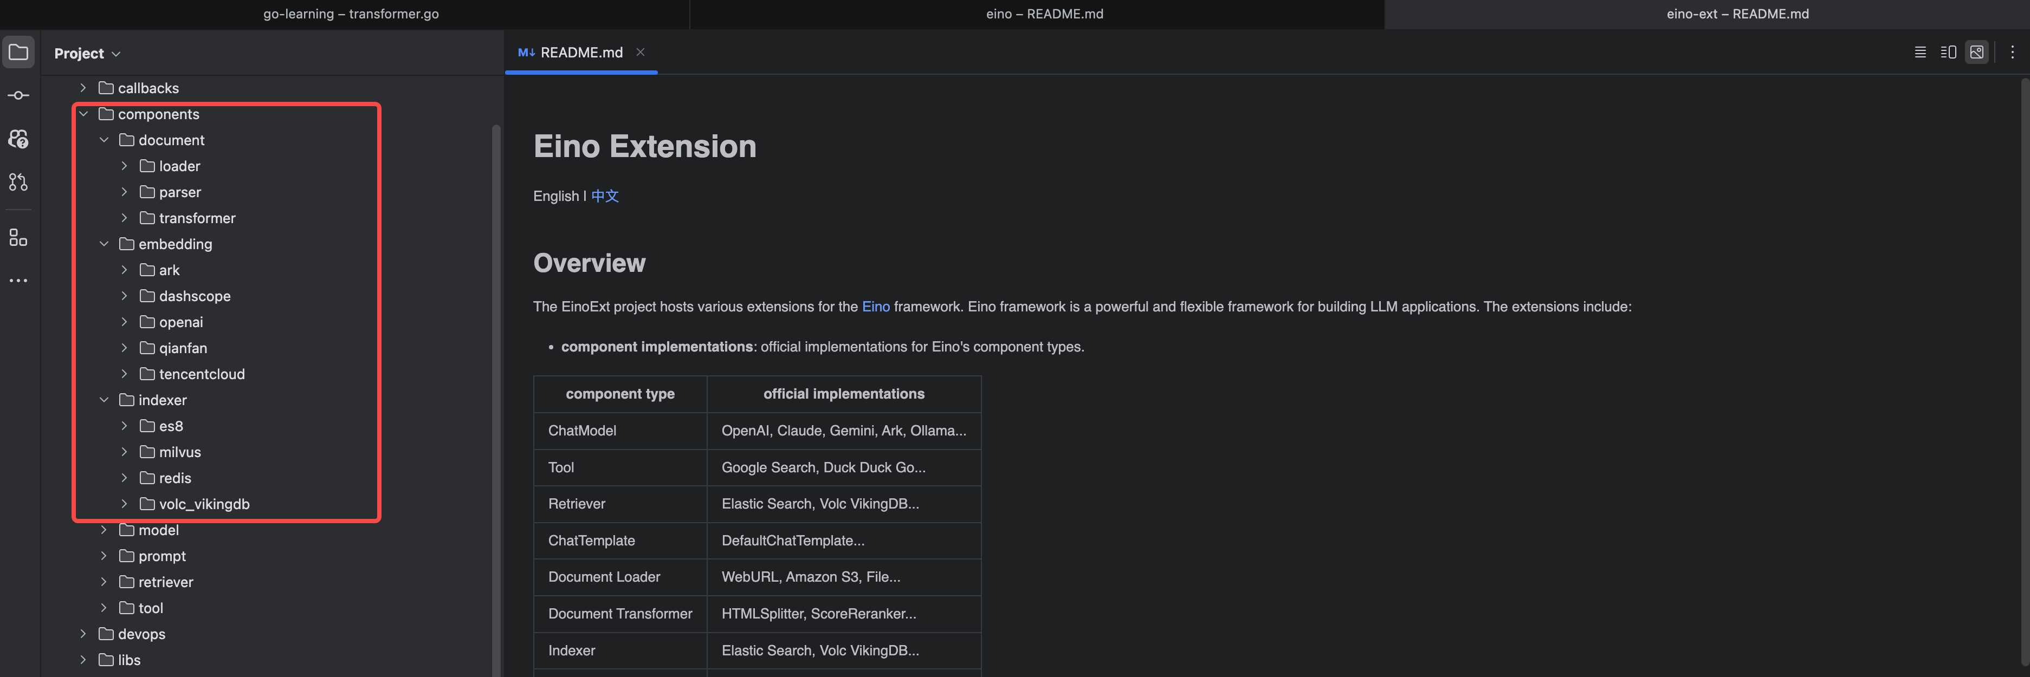
Task: Select the tencentcloud folder icon
Action: point(147,374)
